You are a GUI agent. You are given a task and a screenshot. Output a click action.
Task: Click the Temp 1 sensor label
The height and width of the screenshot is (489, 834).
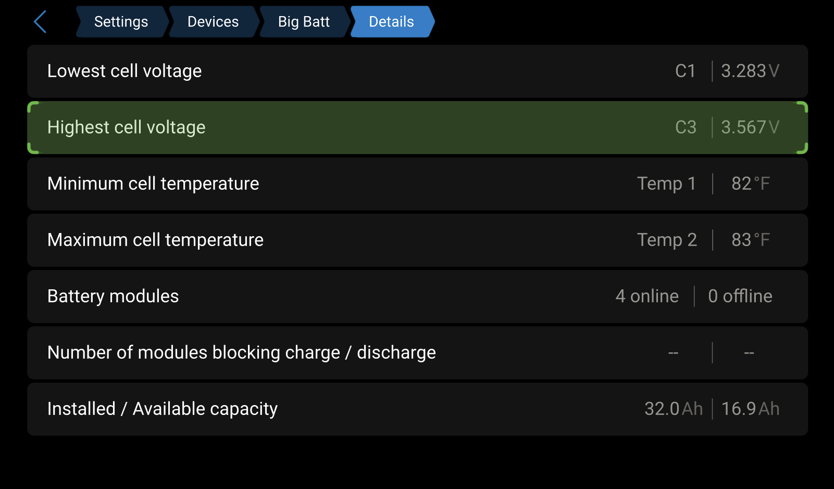667,184
